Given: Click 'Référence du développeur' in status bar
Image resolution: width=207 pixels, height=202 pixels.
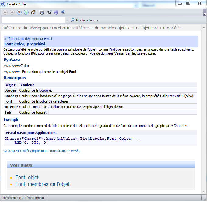Looking at the screenshot, I should (23, 198).
